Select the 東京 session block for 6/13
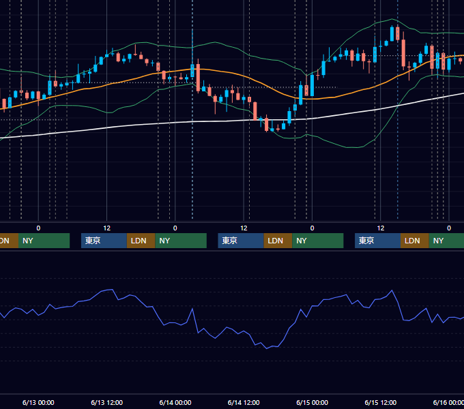Image resolution: width=464 pixels, height=409 pixels. click(104, 241)
